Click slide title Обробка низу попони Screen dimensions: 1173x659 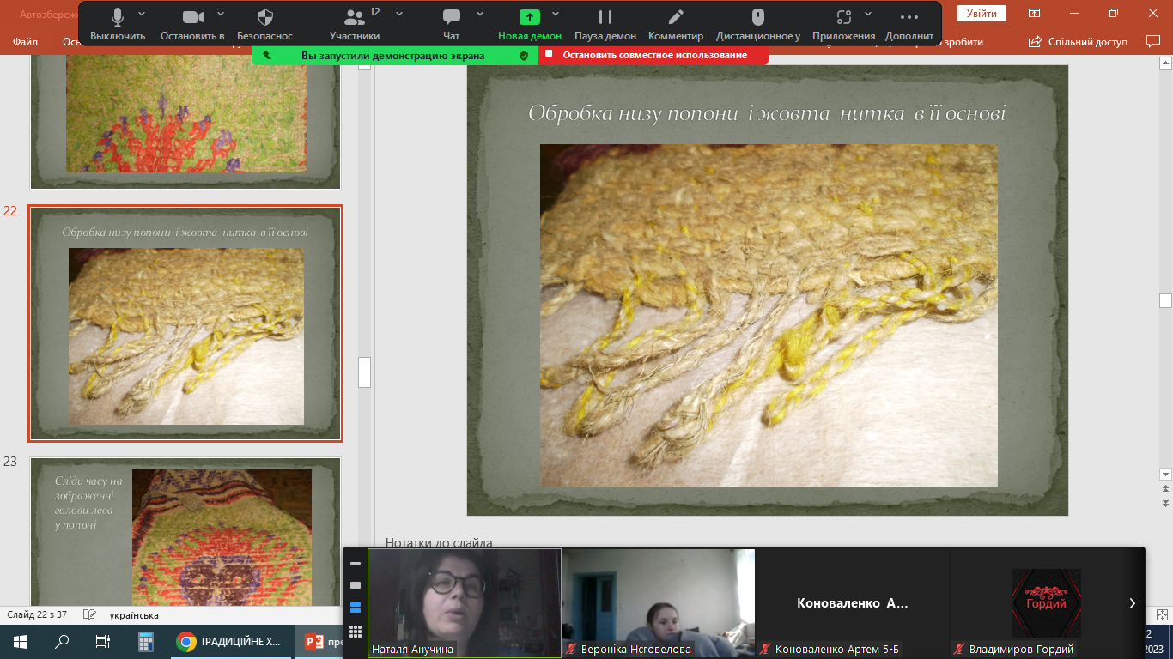[x=767, y=113]
